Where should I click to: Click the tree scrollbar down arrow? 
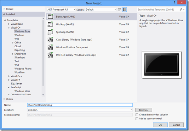[43, 95]
